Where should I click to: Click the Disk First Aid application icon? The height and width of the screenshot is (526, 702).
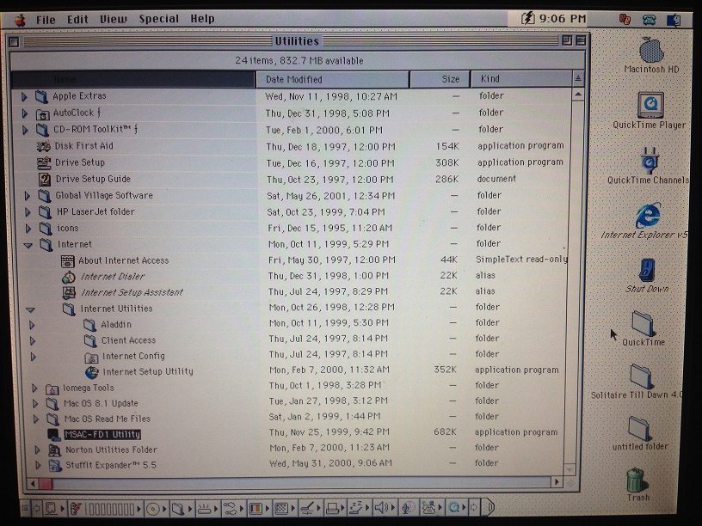pyautogui.click(x=43, y=146)
